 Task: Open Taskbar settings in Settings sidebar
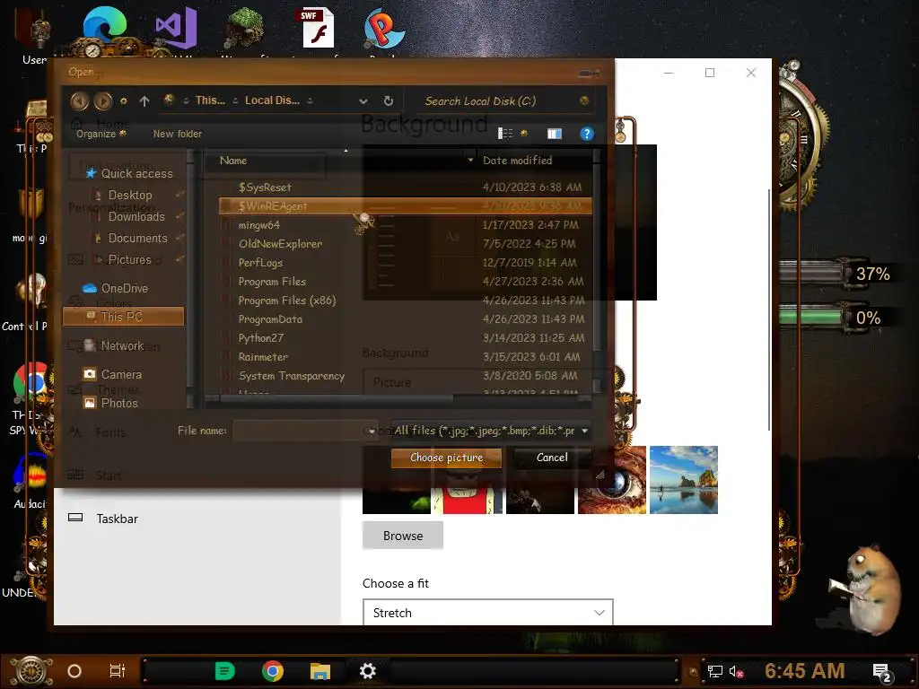pos(118,519)
